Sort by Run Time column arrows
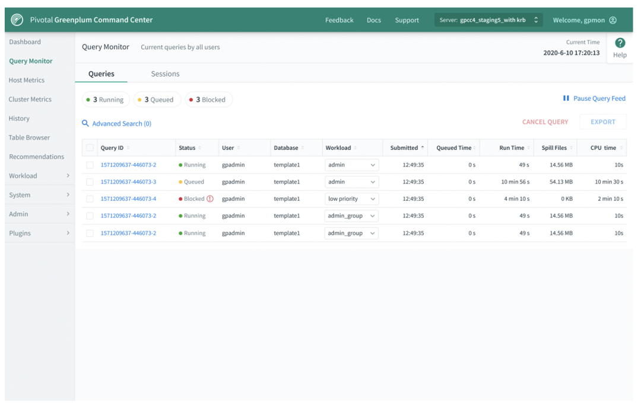This screenshot has height=413, width=641. pyautogui.click(x=529, y=148)
